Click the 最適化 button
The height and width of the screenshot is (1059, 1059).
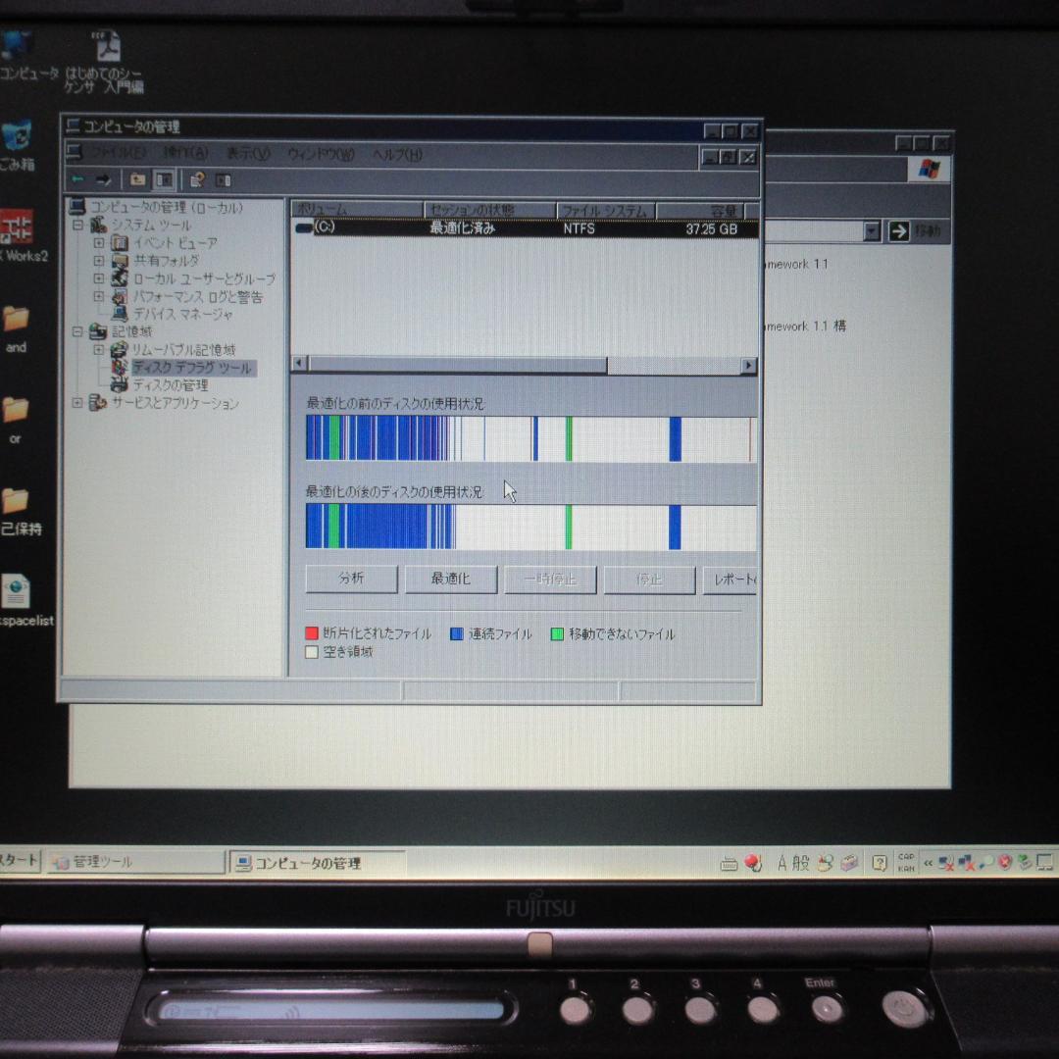450,580
